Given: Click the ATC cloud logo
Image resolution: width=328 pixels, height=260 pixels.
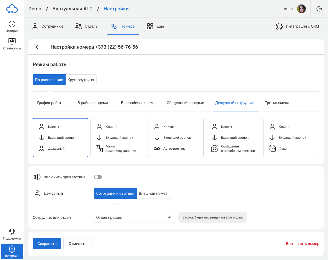Looking at the screenshot, I should 12,9.
